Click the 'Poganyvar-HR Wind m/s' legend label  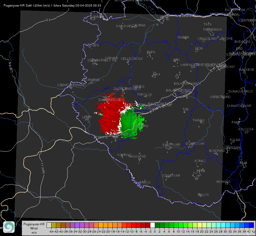click(34, 228)
